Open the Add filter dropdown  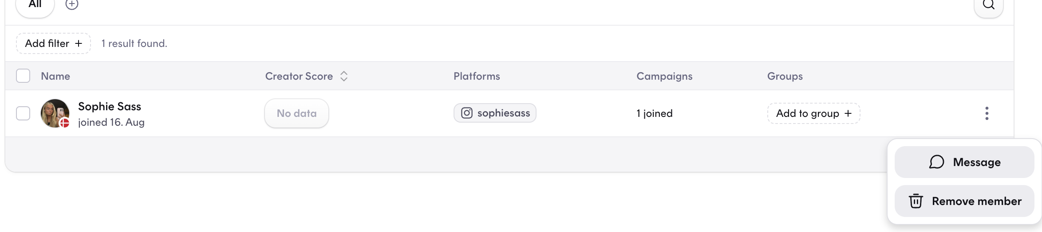(x=54, y=43)
